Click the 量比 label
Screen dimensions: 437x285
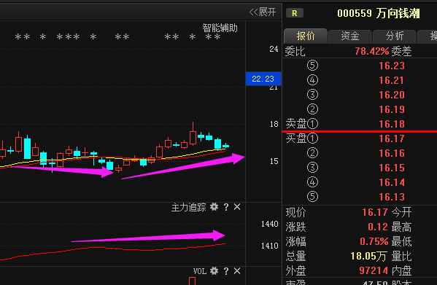coord(401,256)
